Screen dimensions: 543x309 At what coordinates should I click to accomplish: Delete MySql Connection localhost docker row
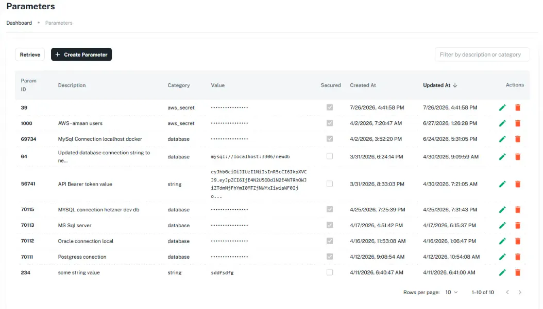(518, 139)
